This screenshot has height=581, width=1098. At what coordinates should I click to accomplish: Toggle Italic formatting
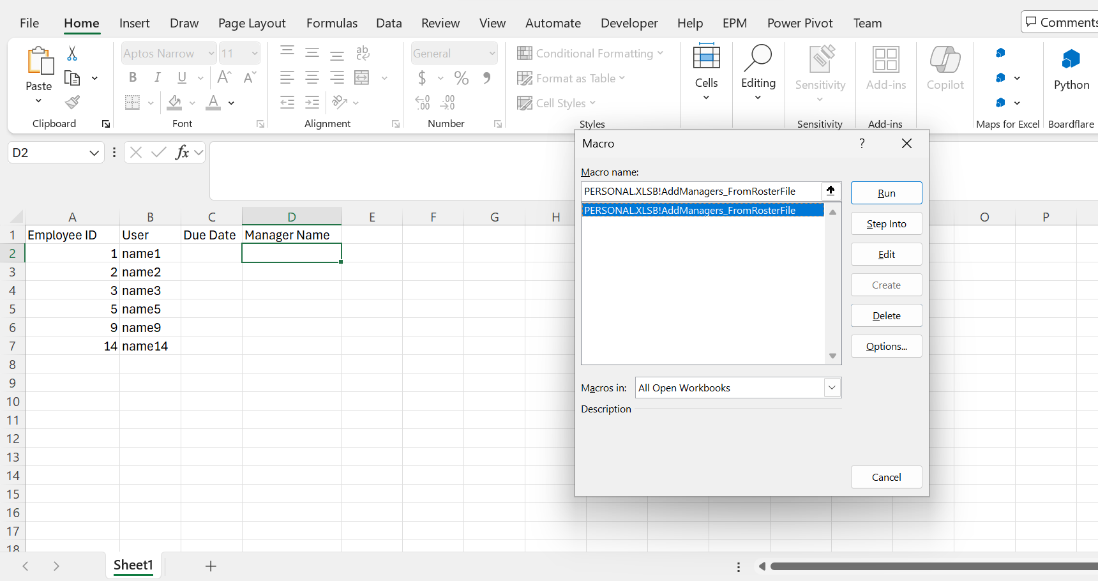[157, 77]
